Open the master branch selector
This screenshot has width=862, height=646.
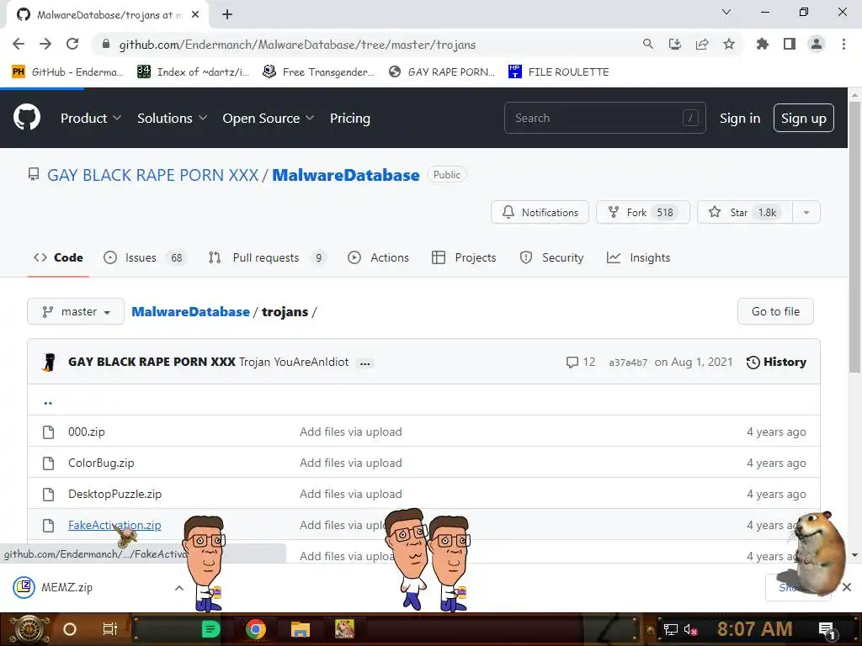point(76,311)
